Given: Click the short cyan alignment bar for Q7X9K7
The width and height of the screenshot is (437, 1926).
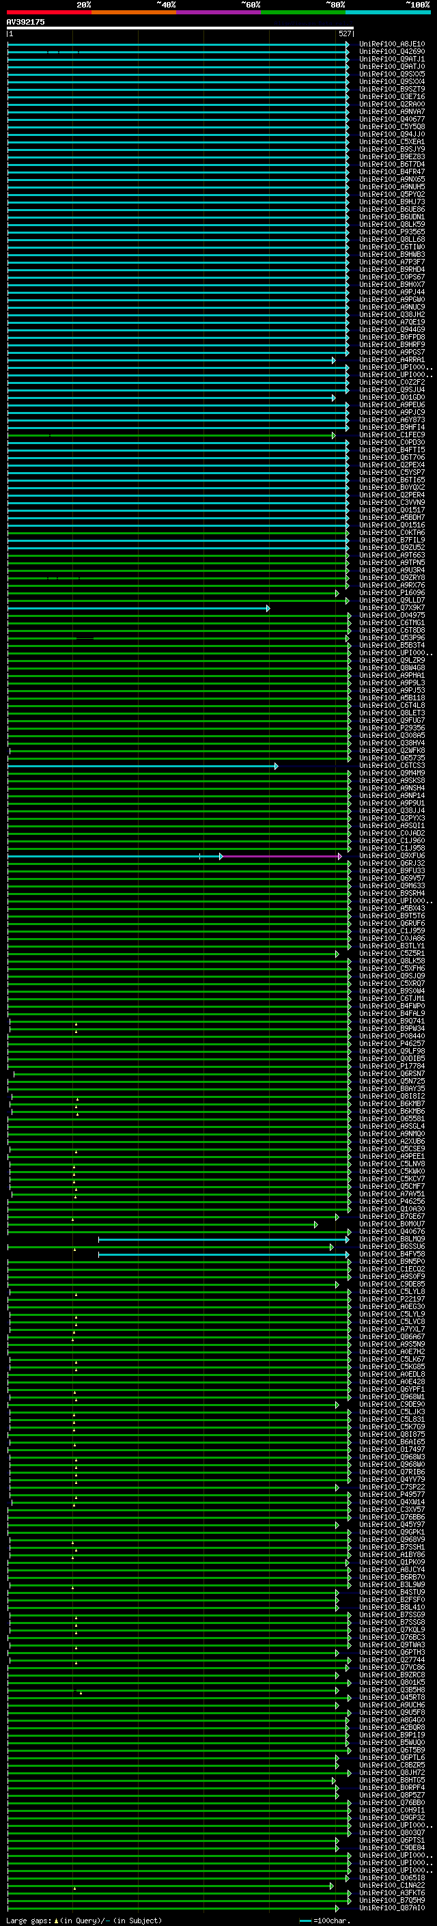Looking at the screenshot, I should click(138, 608).
